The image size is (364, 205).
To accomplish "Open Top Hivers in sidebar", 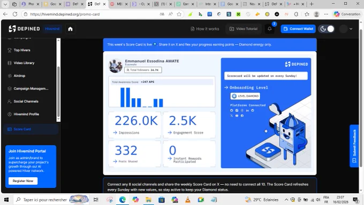I will coord(22,50).
